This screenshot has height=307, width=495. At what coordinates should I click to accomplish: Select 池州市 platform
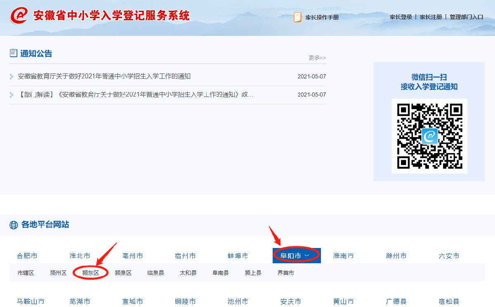click(x=238, y=302)
